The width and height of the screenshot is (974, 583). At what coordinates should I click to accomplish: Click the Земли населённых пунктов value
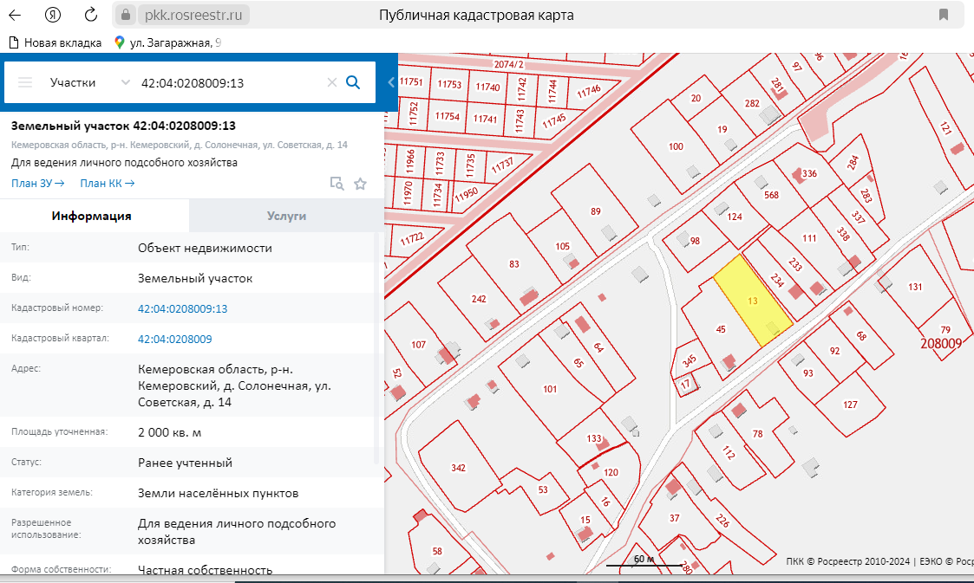point(218,493)
